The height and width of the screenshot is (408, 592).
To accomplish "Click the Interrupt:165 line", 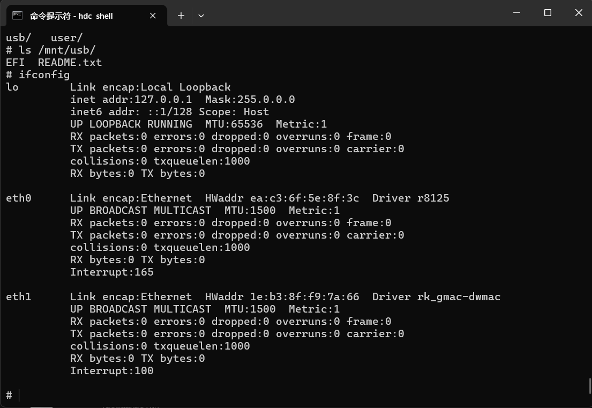I will tap(111, 272).
